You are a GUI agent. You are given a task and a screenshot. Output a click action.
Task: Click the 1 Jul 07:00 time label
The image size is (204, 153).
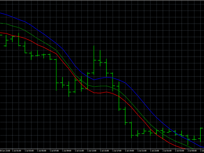click(55, 150)
